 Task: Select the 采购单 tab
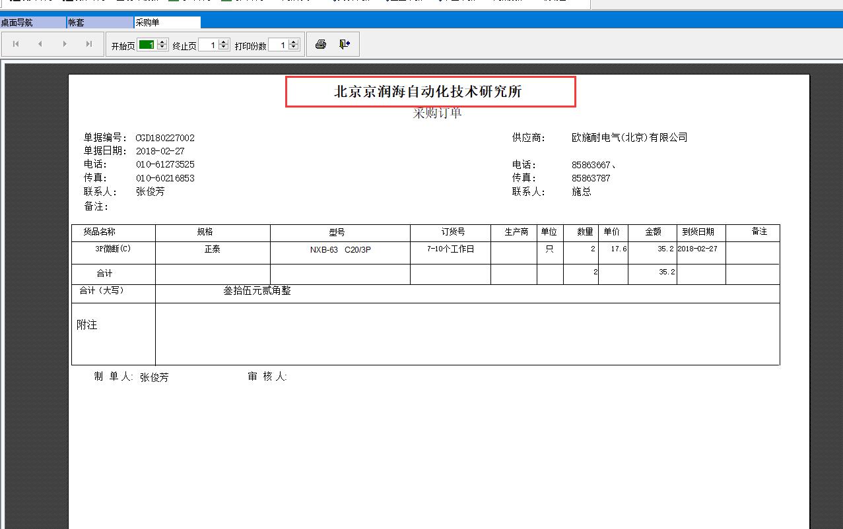166,22
